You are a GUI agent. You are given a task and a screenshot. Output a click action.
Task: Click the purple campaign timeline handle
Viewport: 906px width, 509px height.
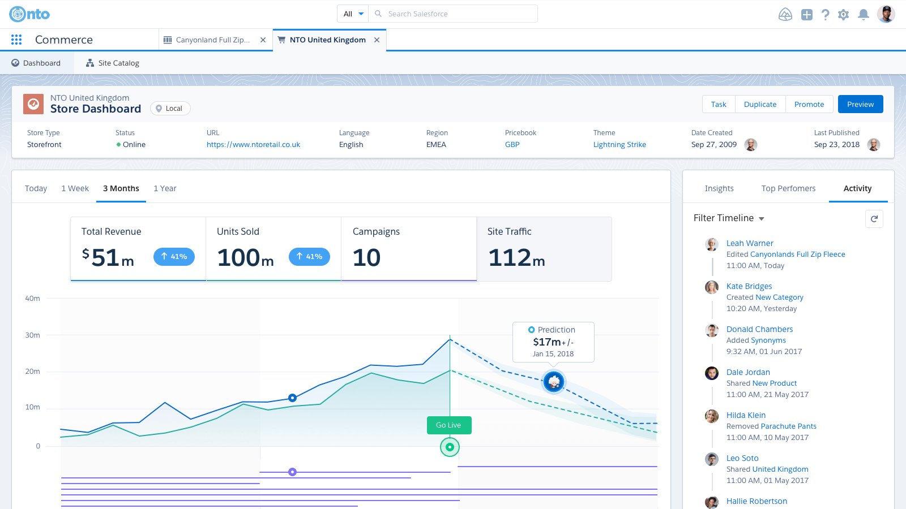coord(292,472)
